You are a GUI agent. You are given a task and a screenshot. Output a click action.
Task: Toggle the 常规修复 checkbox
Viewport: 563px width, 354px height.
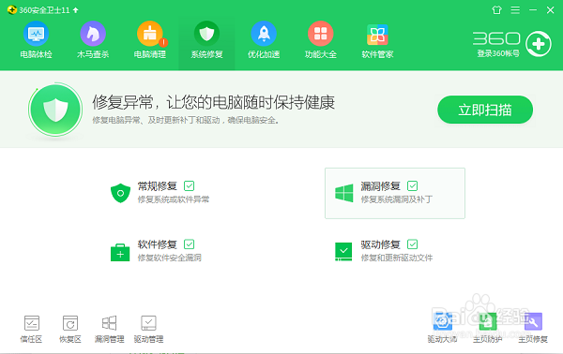click(x=189, y=185)
